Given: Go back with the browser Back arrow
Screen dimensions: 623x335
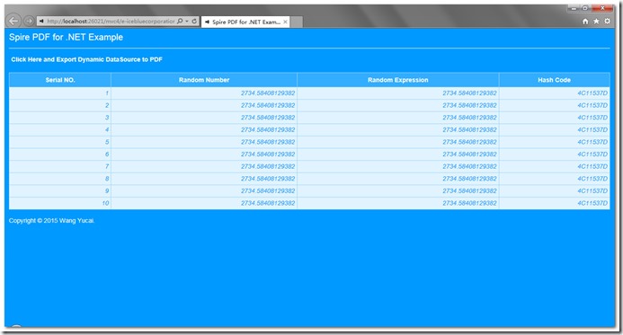Looking at the screenshot, I should [x=13, y=21].
